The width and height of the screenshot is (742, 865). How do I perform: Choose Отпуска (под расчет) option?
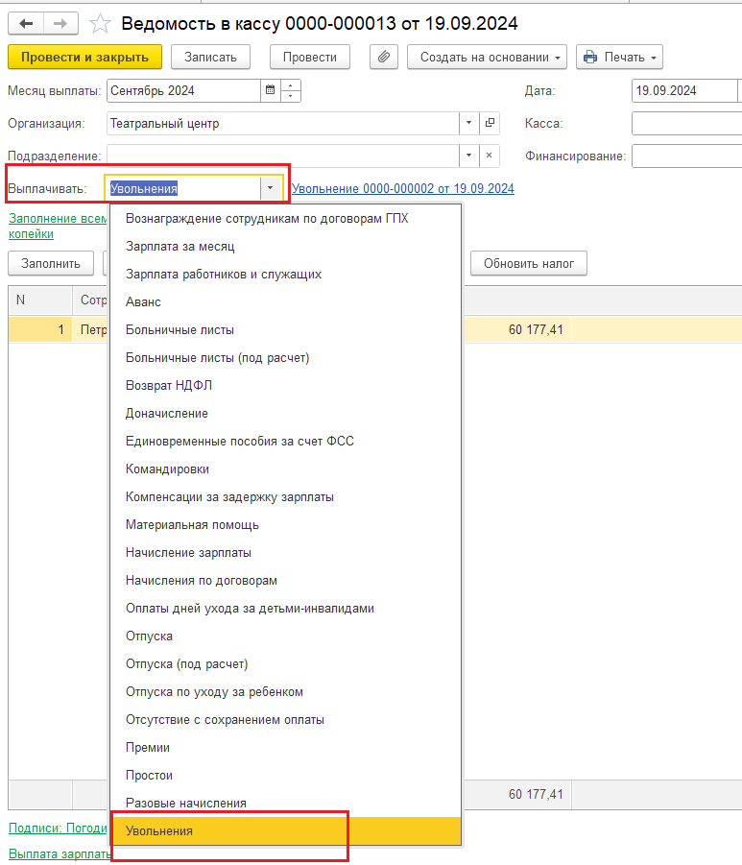286,663
